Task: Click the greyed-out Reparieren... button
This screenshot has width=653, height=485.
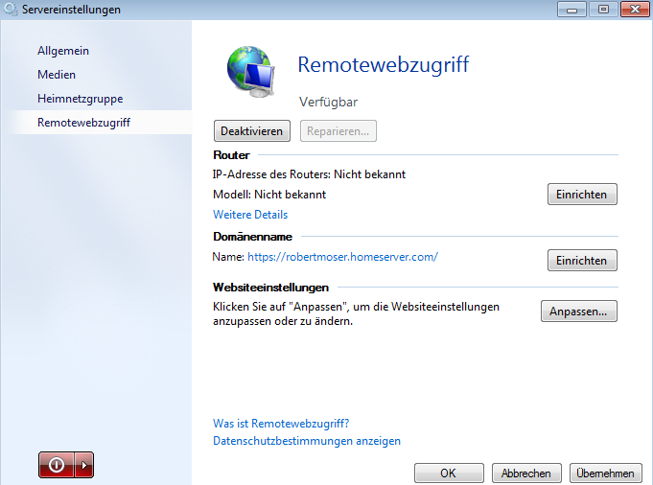Action: pyautogui.click(x=338, y=130)
